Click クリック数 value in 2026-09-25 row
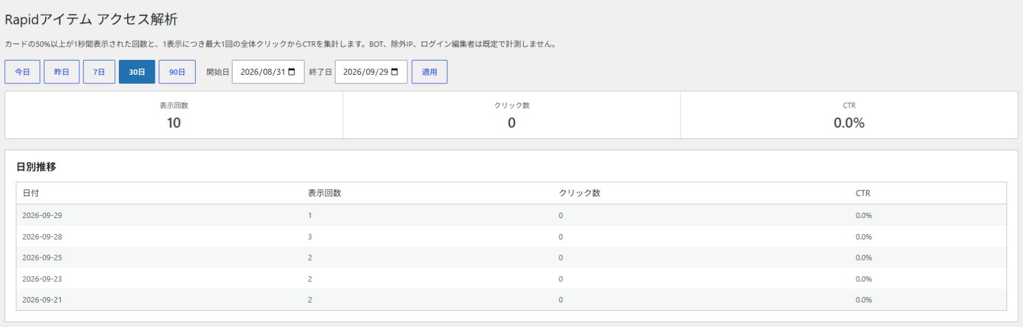Viewport: 1023px width, 327px height. point(561,258)
